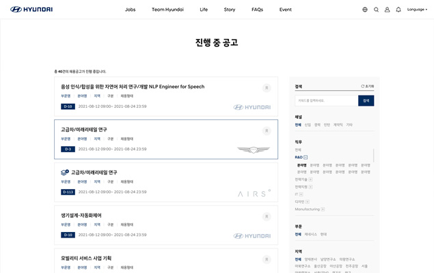Image resolution: width=434 pixels, height=273 pixels.
Task: Open the Jobs menu
Action: pyautogui.click(x=130, y=10)
